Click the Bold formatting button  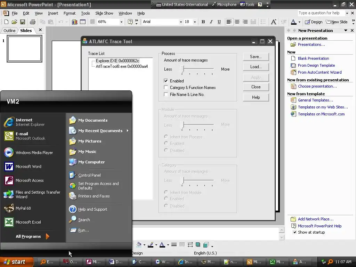[203, 22]
